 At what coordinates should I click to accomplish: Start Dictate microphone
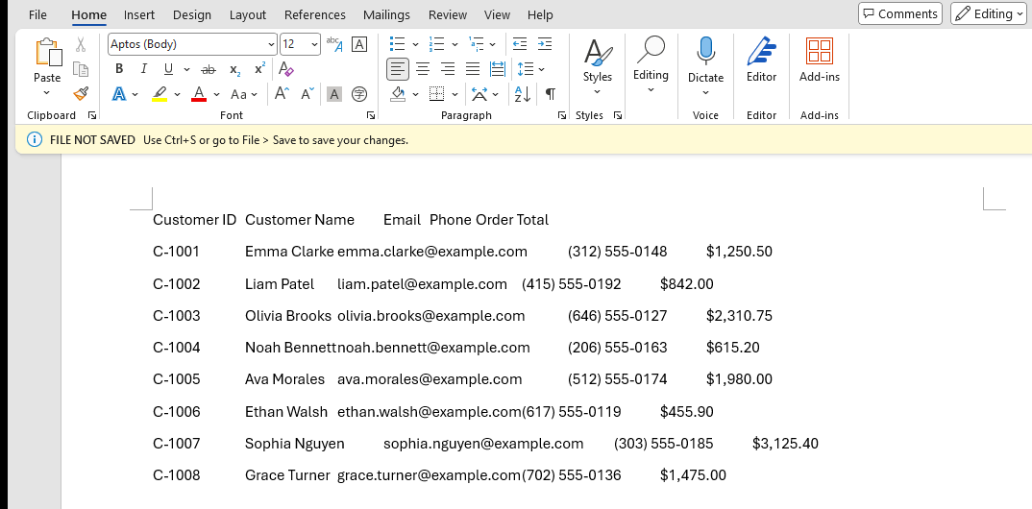(x=706, y=51)
